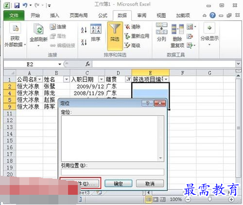Click the help button in 定位 dialog
Viewport: 243px width, 205px height.
147,103
